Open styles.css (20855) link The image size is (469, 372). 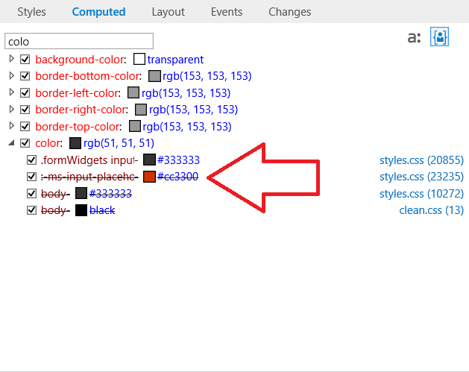[x=421, y=160]
